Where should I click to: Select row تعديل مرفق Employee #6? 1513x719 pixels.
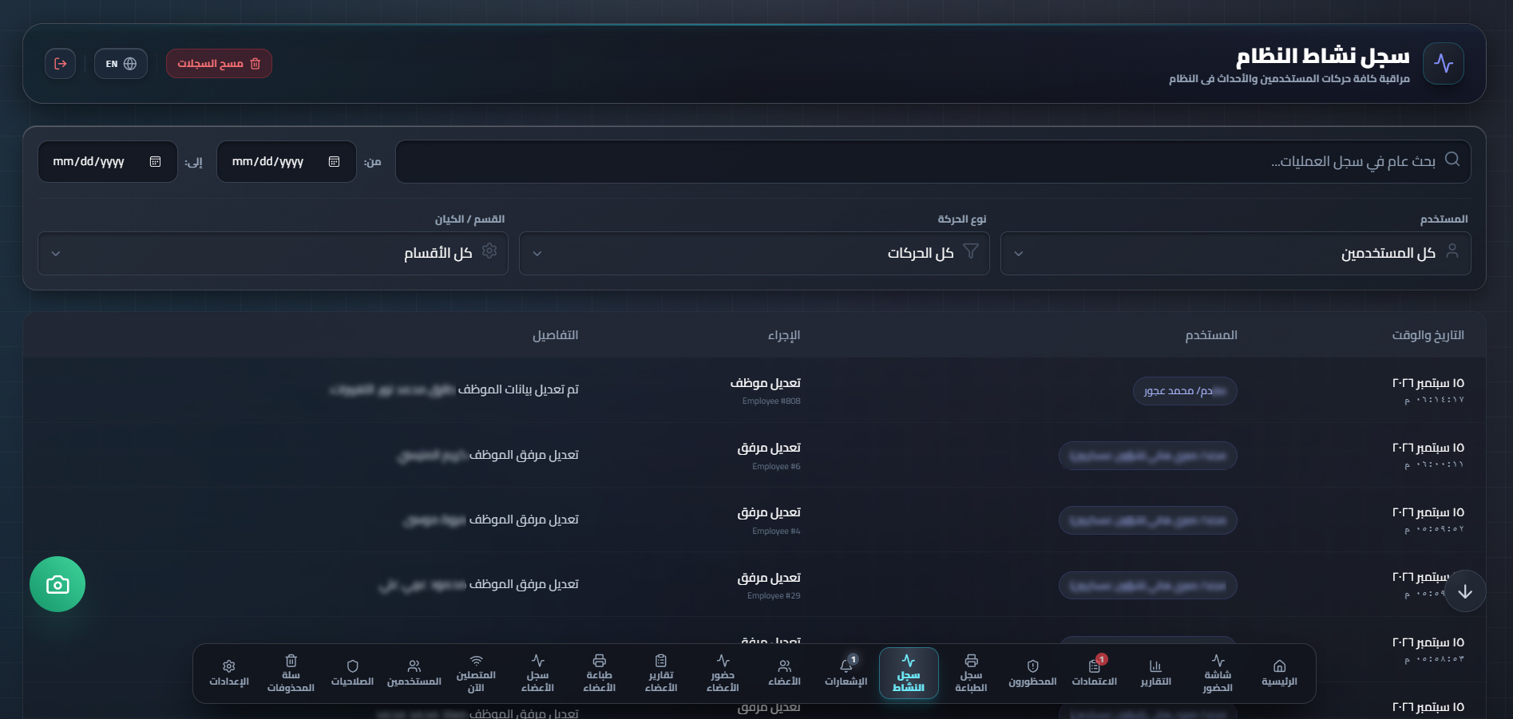(x=754, y=456)
